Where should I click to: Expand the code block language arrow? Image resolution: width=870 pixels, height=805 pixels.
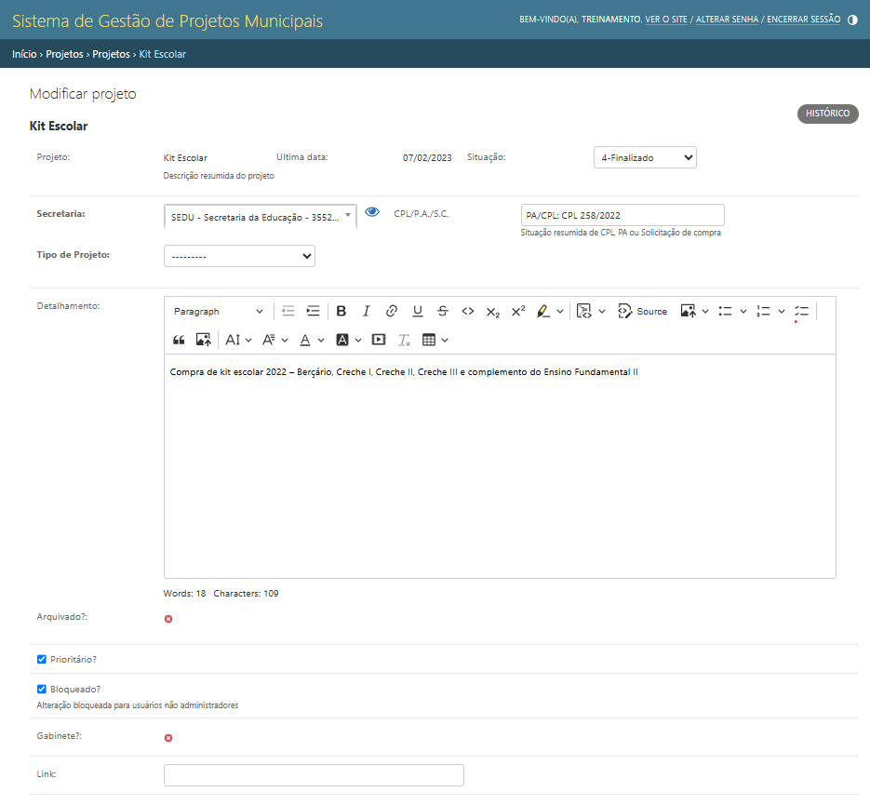tap(602, 311)
